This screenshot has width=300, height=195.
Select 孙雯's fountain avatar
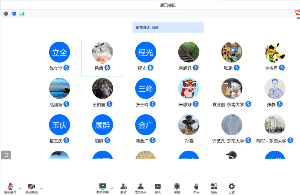pyautogui.click(x=188, y=124)
